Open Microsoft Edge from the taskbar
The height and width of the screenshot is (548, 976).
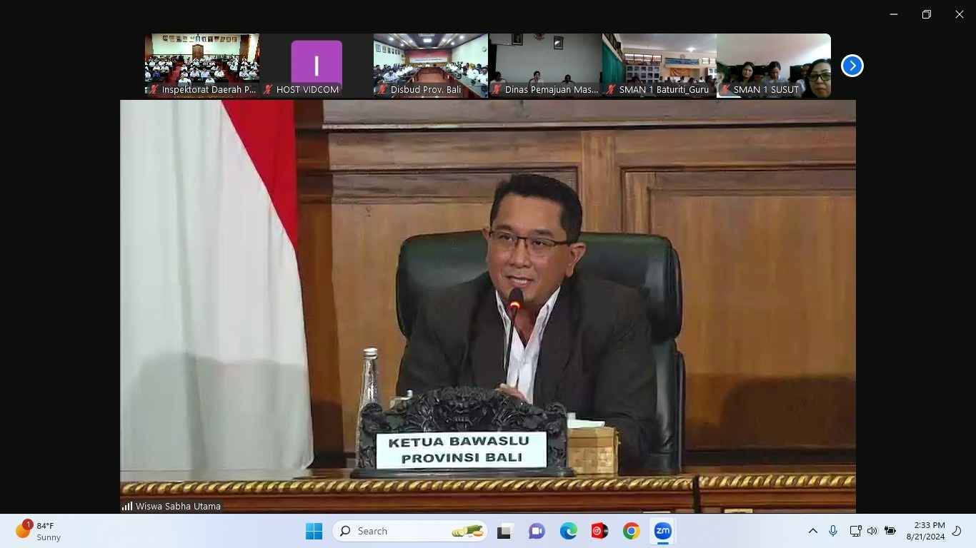(x=568, y=531)
